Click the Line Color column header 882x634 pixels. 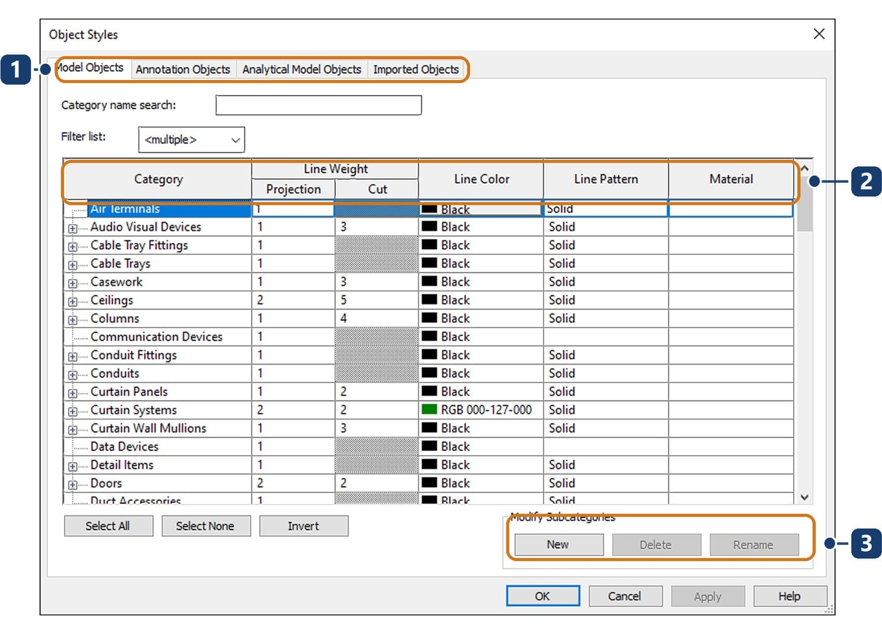481,179
